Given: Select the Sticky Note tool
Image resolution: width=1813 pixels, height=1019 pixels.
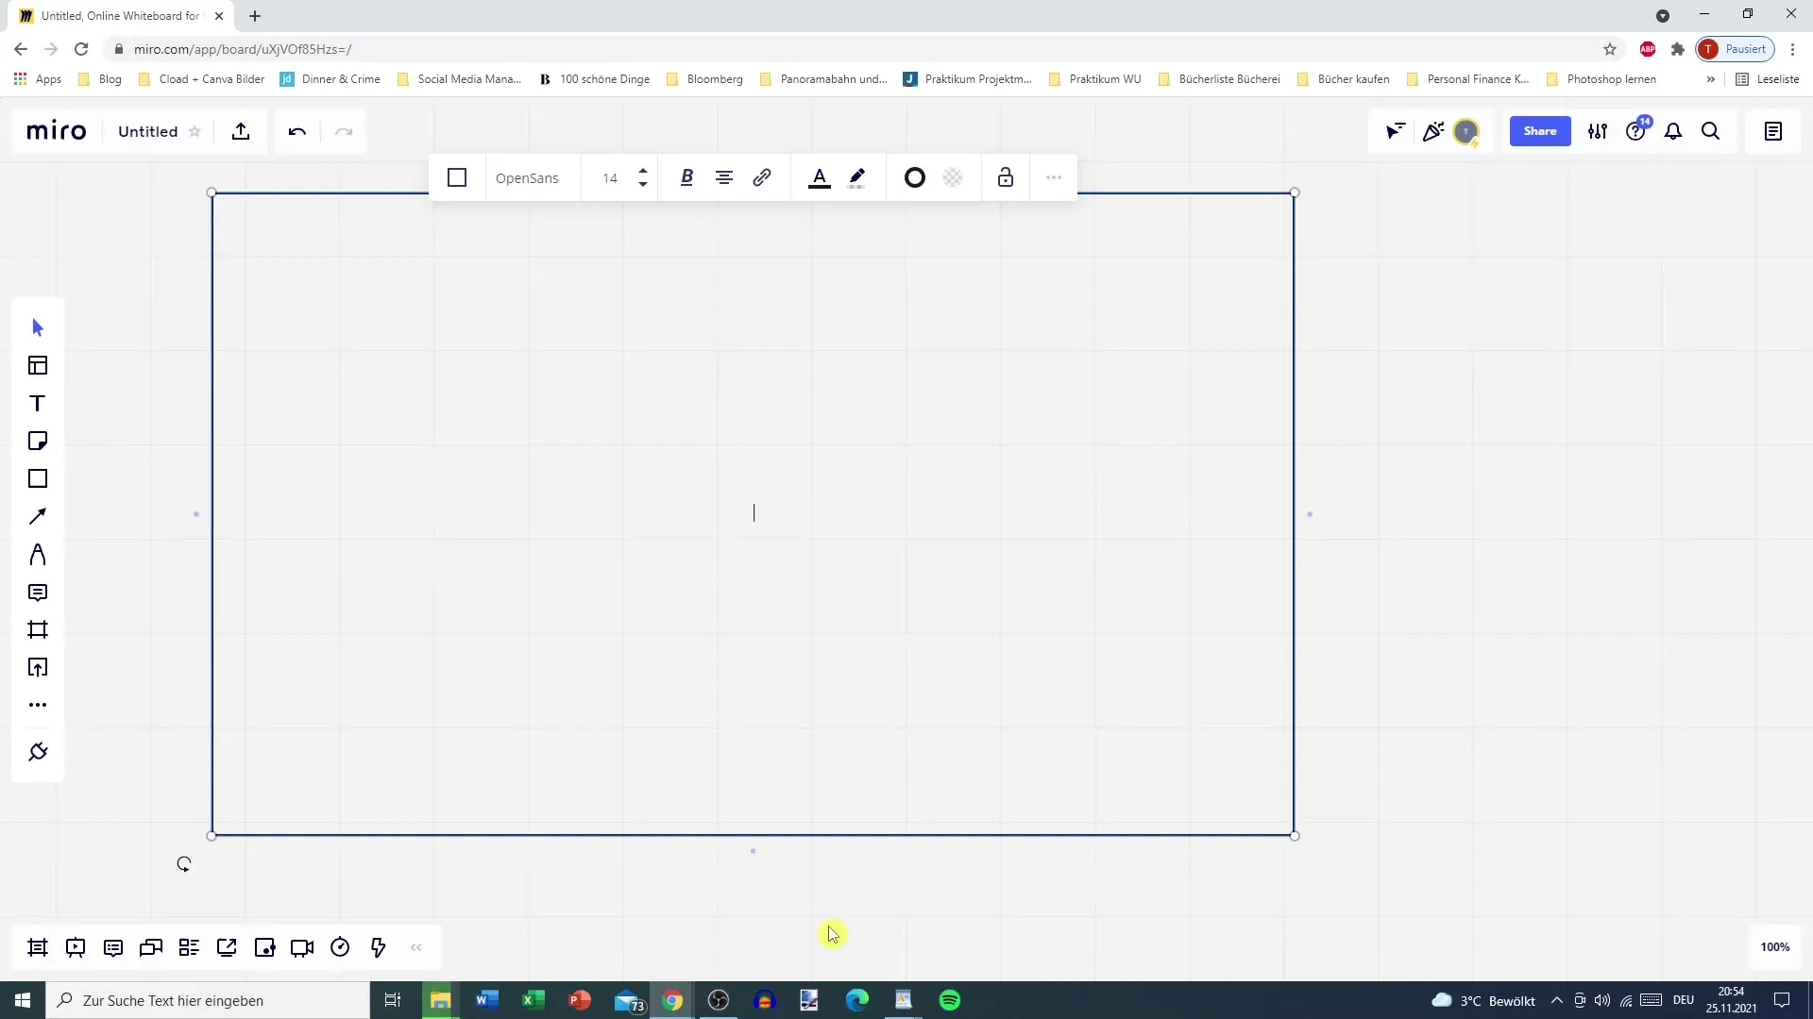Looking at the screenshot, I should (38, 441).
